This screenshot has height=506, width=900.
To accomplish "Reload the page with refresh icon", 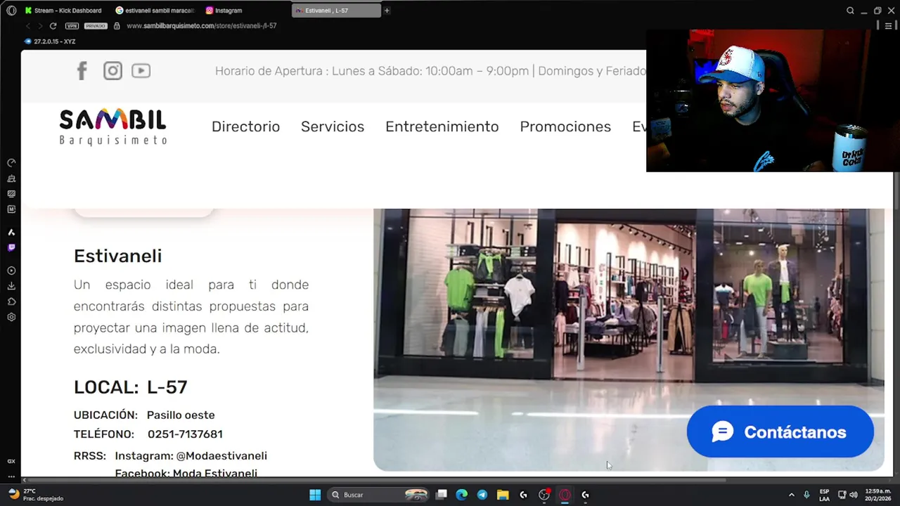I will point(53,26).
